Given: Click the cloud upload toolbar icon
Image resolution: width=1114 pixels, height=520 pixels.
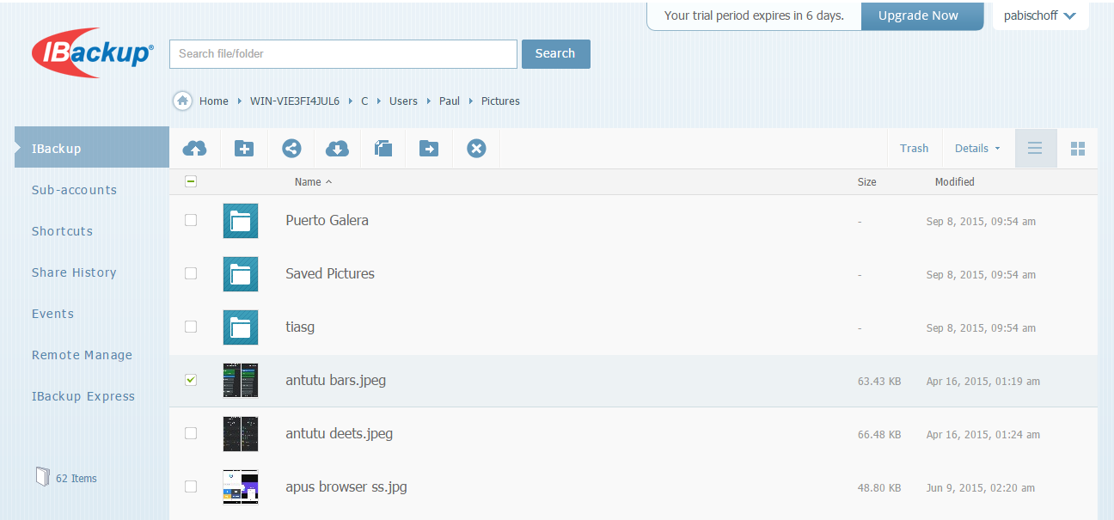Looking at the screenshot, I should point(195,149).
